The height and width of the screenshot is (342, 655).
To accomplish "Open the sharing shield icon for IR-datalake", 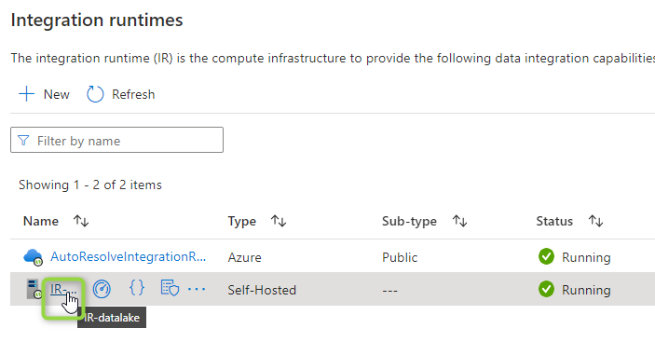I will click(170, 288).
